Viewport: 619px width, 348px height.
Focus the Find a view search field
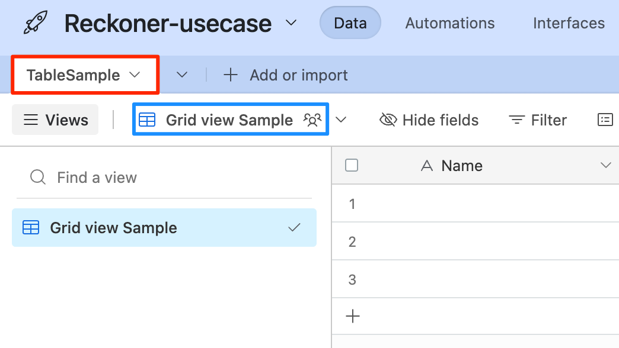click(166, 178)
